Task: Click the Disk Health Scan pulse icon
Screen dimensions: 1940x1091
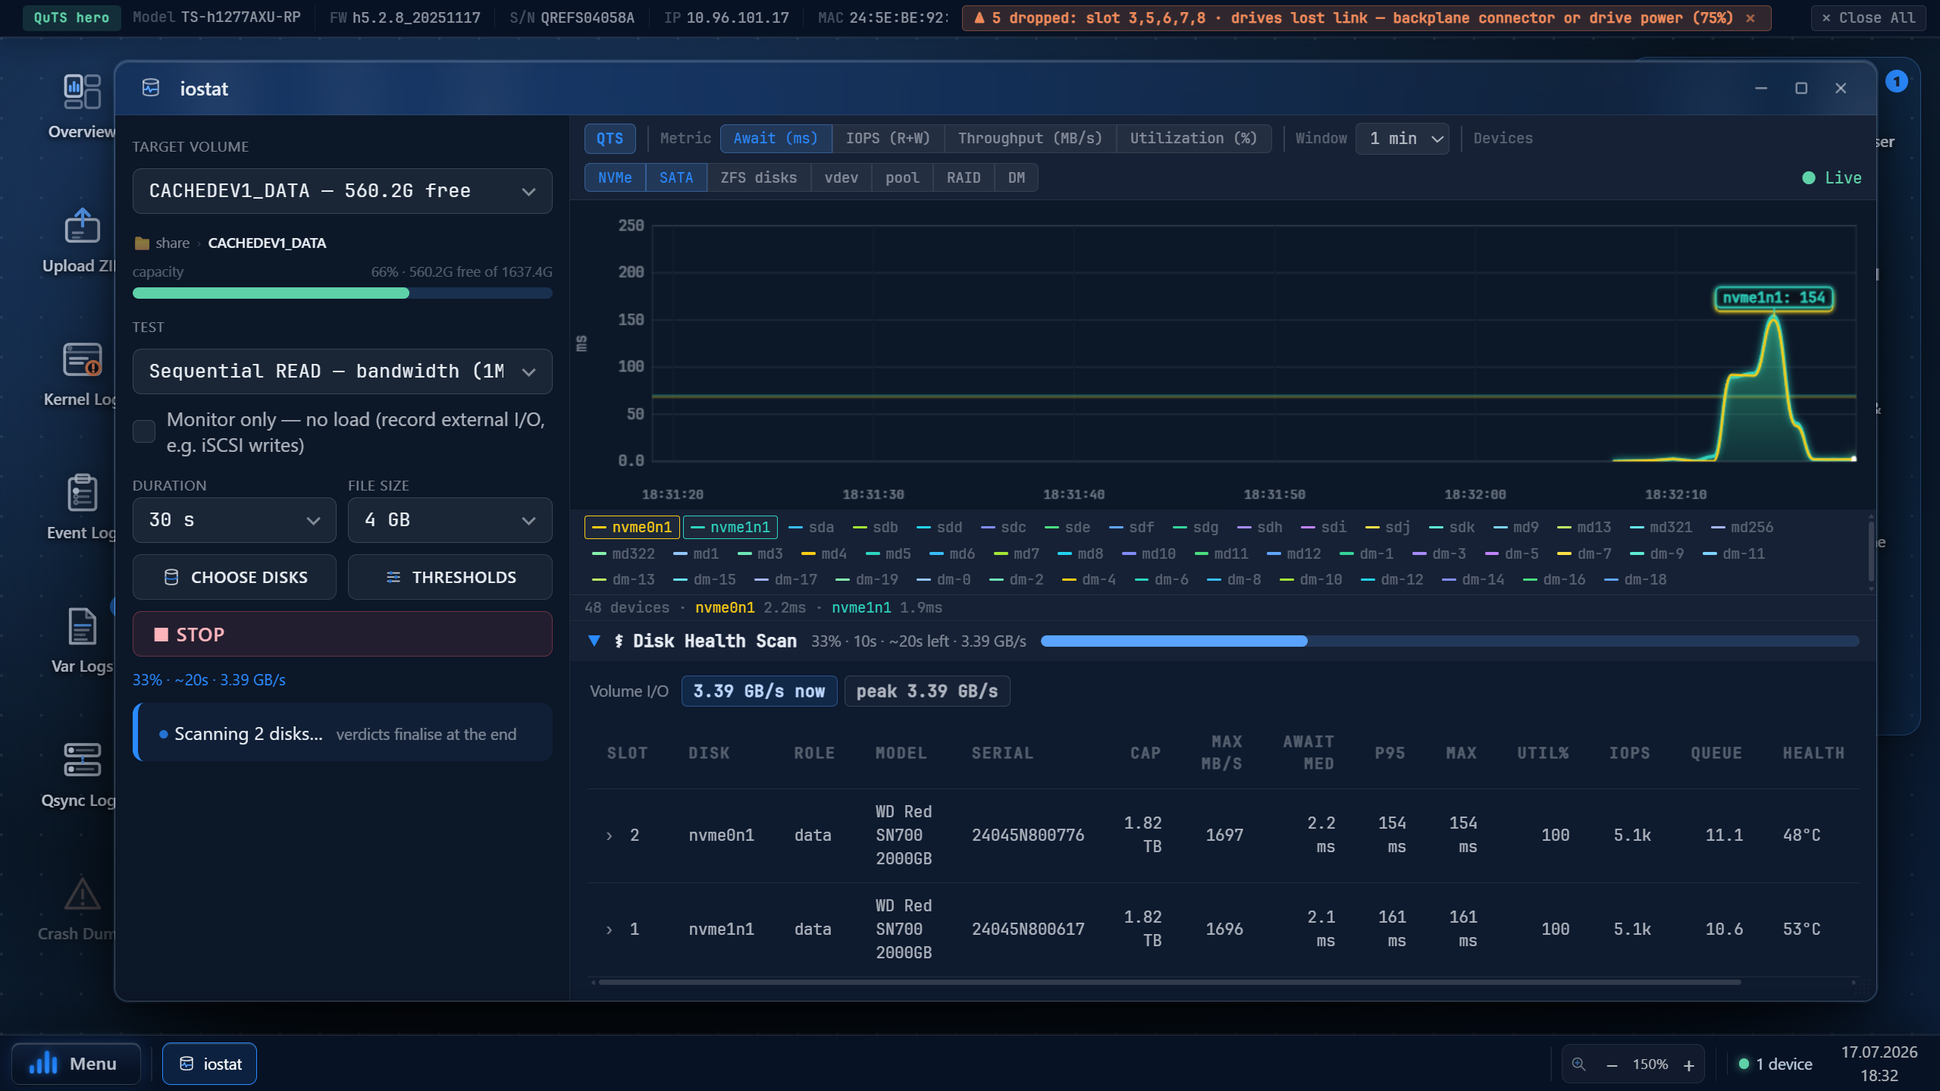Action: pos(619,641)
